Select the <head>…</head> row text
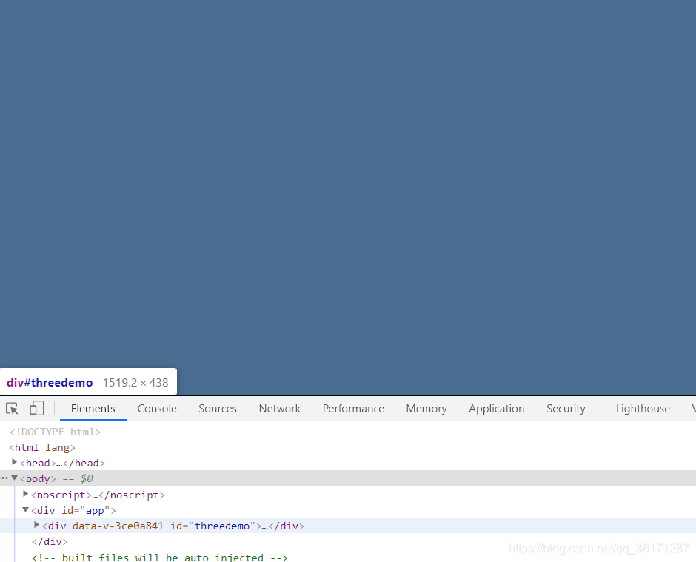This screenshot has height=562, width=696. click(63, 463)
